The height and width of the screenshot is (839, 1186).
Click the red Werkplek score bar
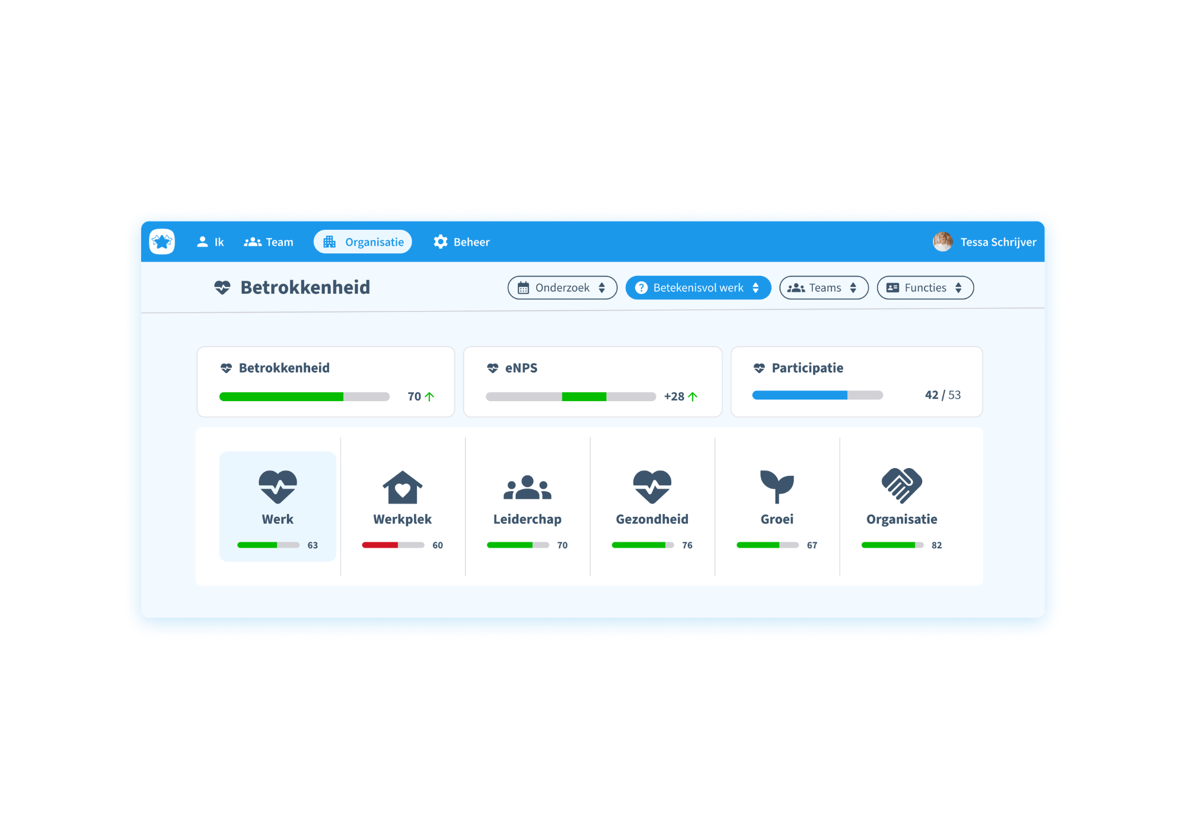(x=393, y=545)
